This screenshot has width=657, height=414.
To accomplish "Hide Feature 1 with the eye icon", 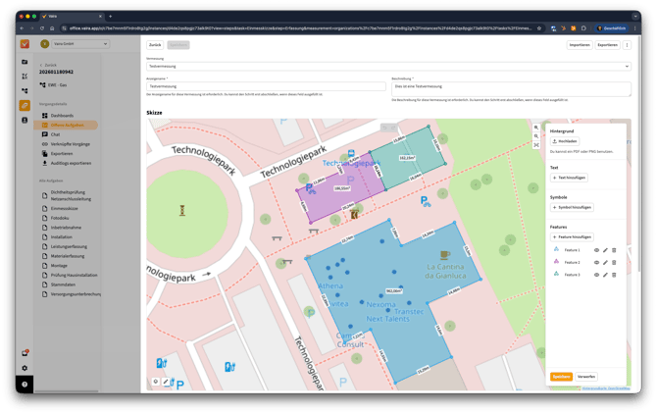I will [596, 250].
